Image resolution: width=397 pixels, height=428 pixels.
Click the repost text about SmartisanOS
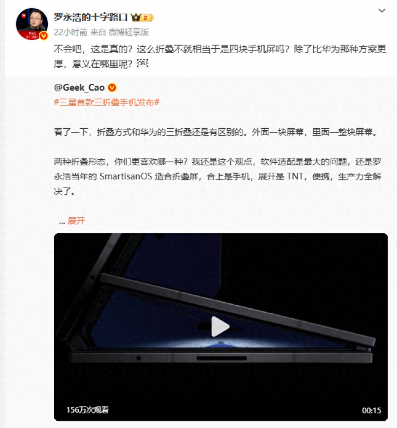(x=218, y=176)
